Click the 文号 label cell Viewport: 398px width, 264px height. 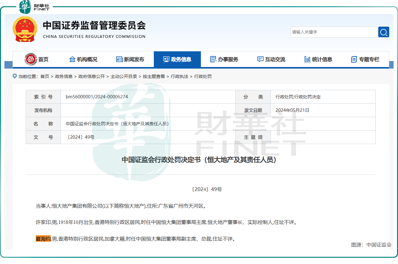pyautogui.click(x=43, y=137)
